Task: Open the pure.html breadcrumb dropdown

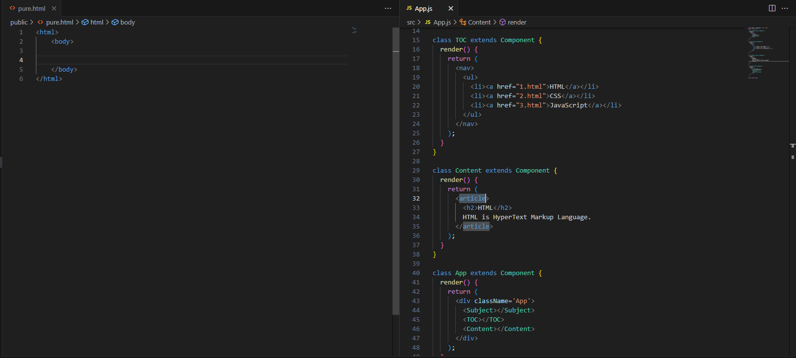Action: (x=59, y=22)
